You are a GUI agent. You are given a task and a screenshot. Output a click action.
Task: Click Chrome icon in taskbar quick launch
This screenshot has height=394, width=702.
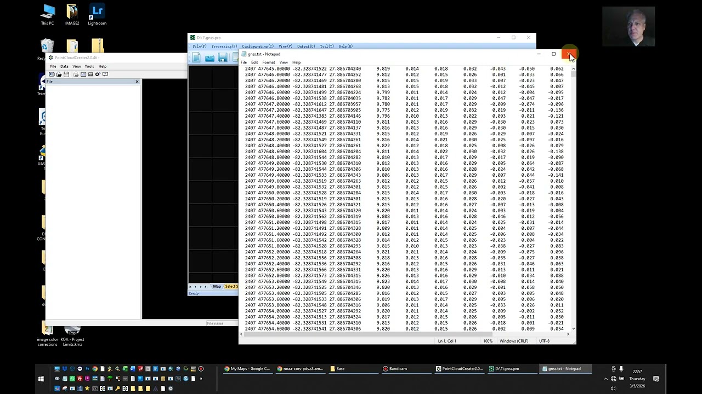tap(95, 369)
